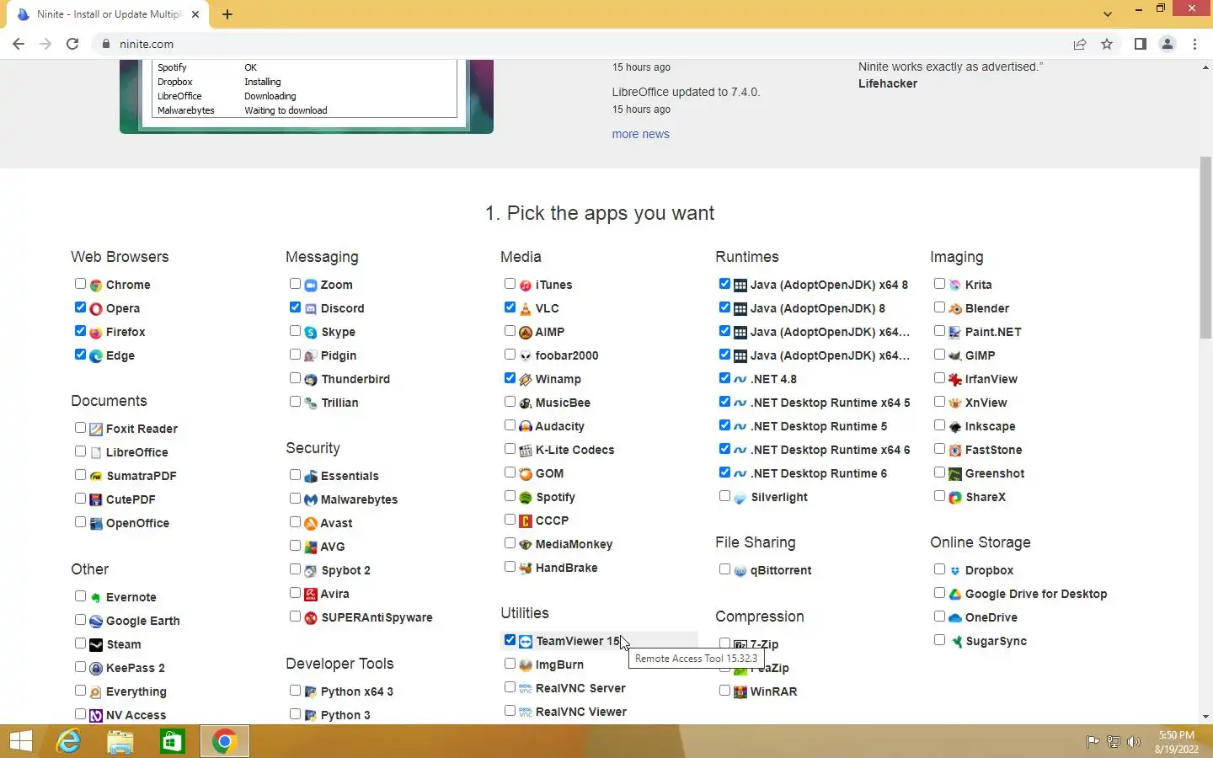Image resolution: width=1213 pixels, height=758 pixels.
Task: Open the tab search dropdown arrow
Action: (x=1108, y=13)
